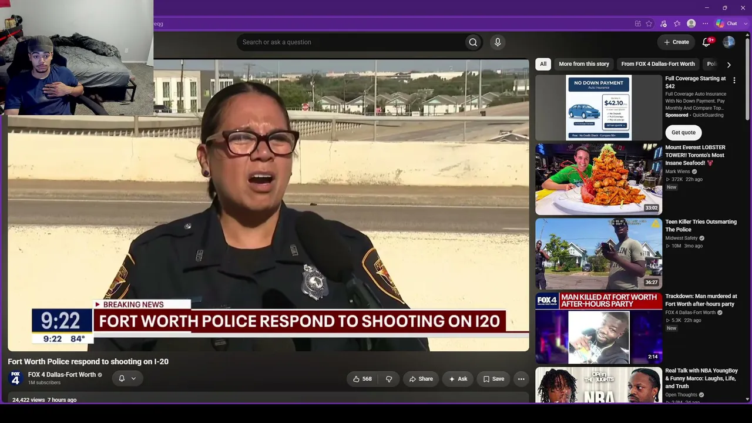Viewport: 752px width, 423px height.
Task: Add this page to favorites star
Action: [x=649, y=23]
